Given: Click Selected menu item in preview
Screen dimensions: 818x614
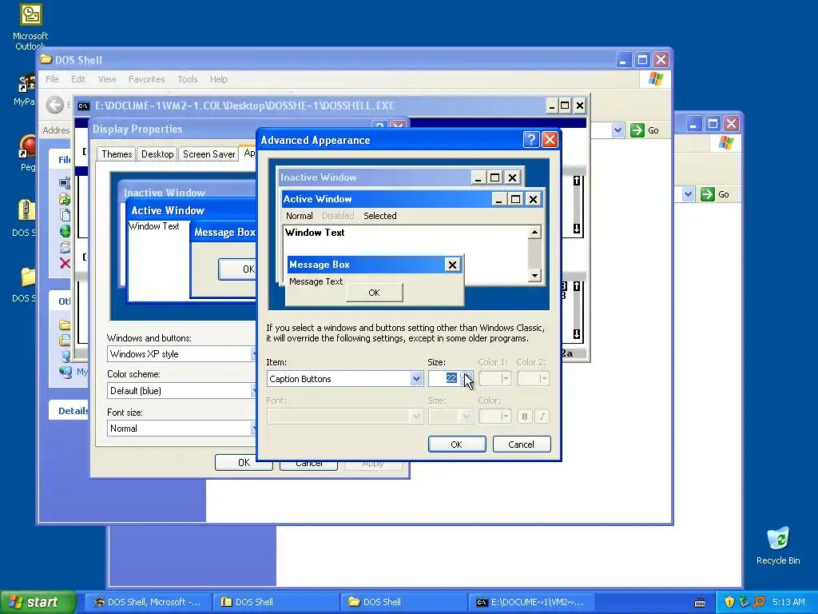Looking at the screenshot, I should click(x=379, y=216).
